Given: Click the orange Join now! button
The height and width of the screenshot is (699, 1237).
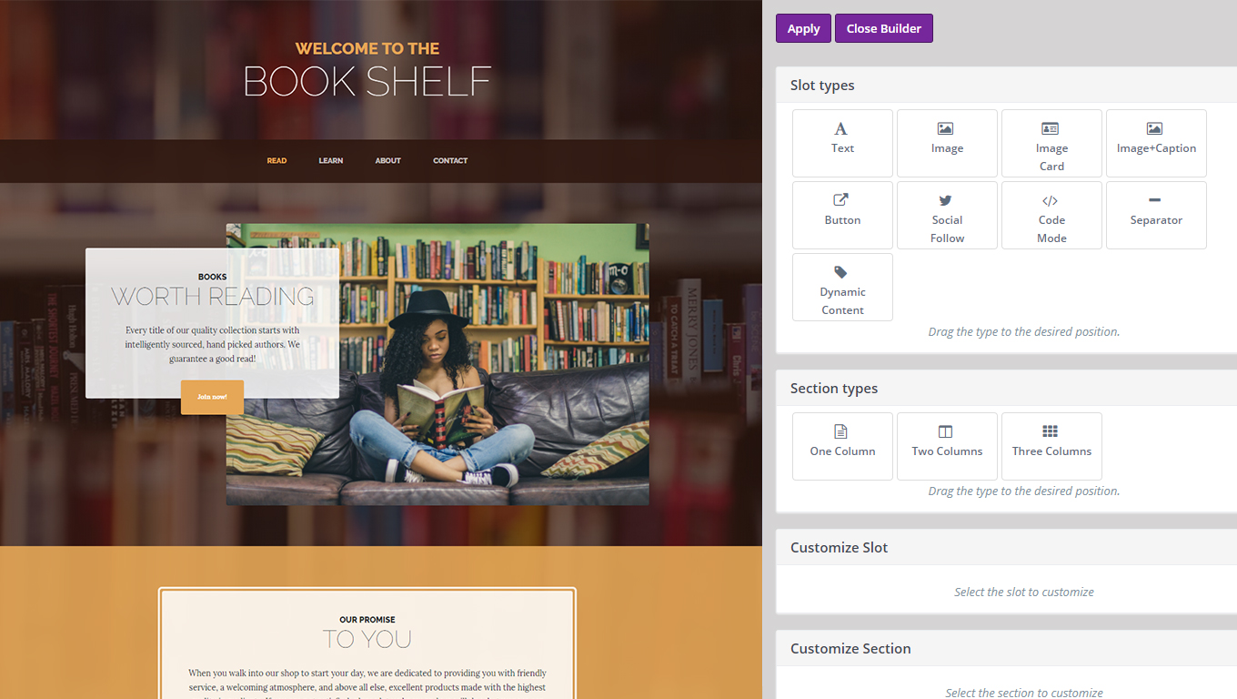Looking at the screenshot, I should click(212, 397).
